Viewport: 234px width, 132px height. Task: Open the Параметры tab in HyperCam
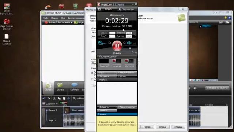pos(127,9)
